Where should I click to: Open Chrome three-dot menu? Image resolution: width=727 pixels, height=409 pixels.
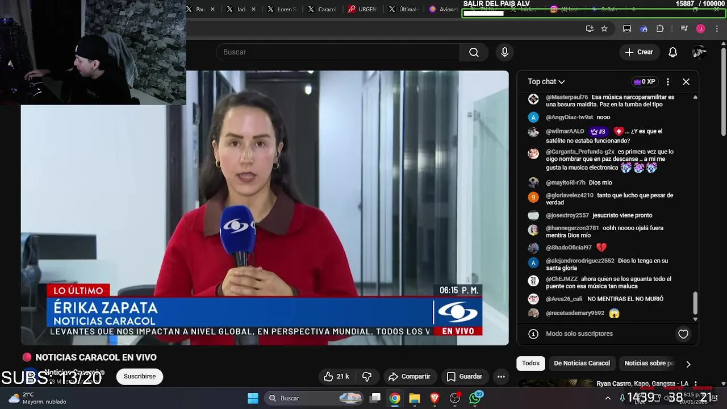(717, 28)
